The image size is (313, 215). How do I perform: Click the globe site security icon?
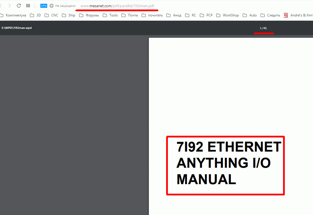(x=52, y=6)
